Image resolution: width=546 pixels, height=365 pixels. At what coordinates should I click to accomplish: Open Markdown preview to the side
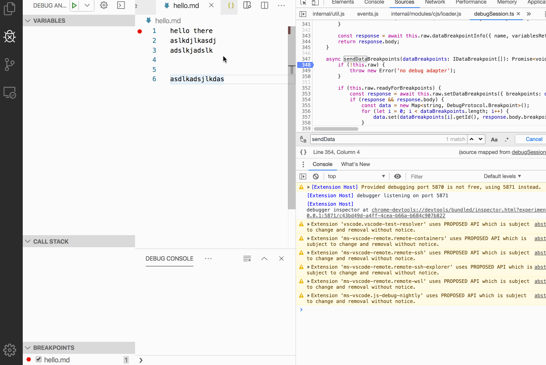pos(247,5)
